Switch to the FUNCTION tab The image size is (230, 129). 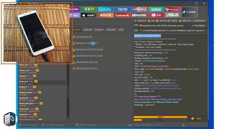88,30
